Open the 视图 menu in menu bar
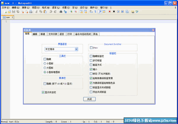The image size is (178, 124). (x=36, y=8)
